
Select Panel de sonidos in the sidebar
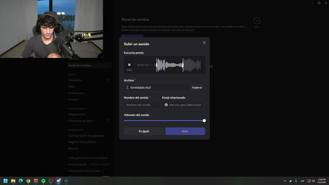[89, 66]
